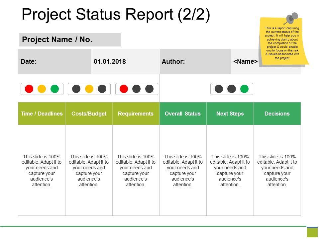Click the slide title Project Status Report (2/2)
319x239 pixels.
(116, 14)
